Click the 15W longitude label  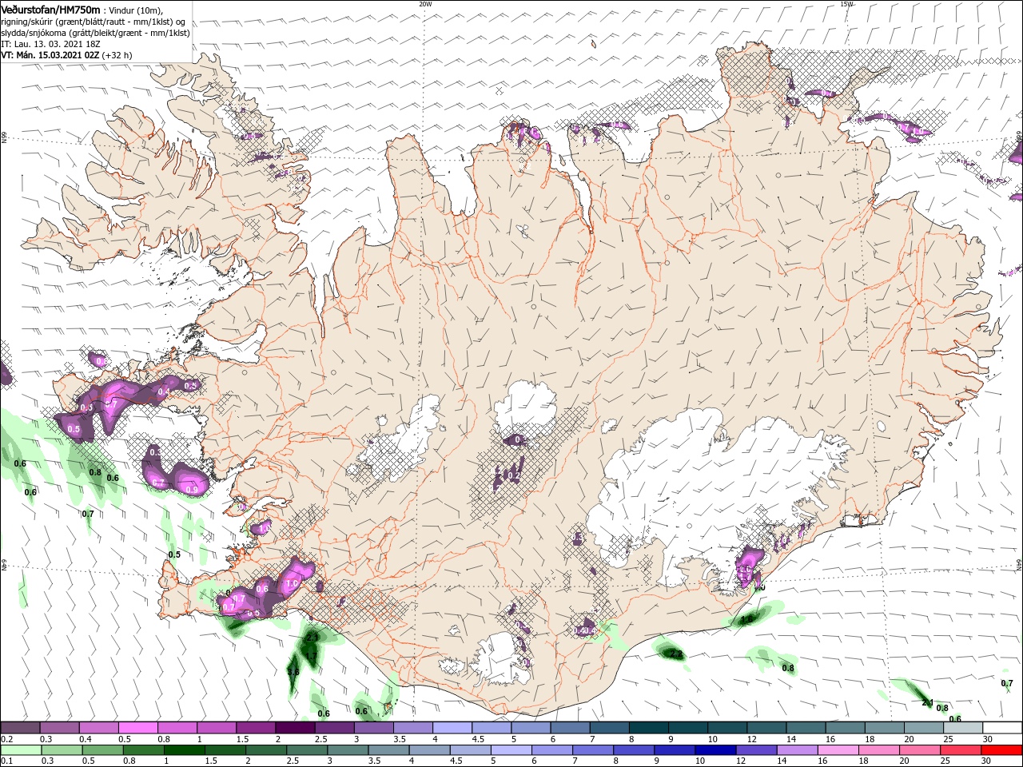pyautogui.click(x=846, y=4)
